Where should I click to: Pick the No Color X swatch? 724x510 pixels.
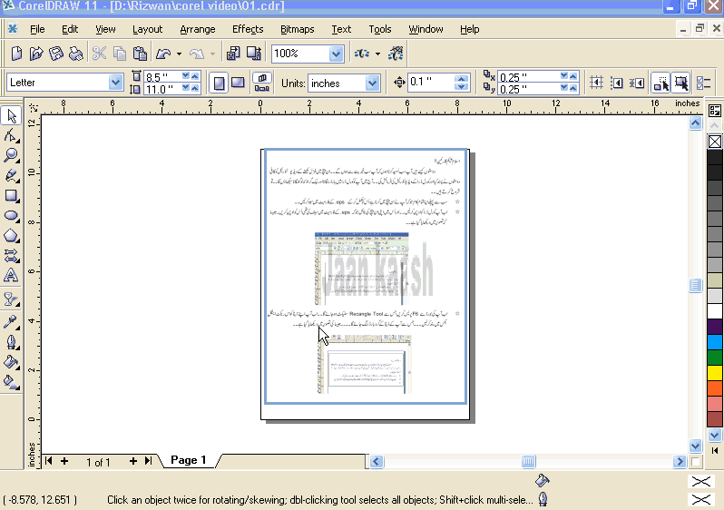[715, 142]
